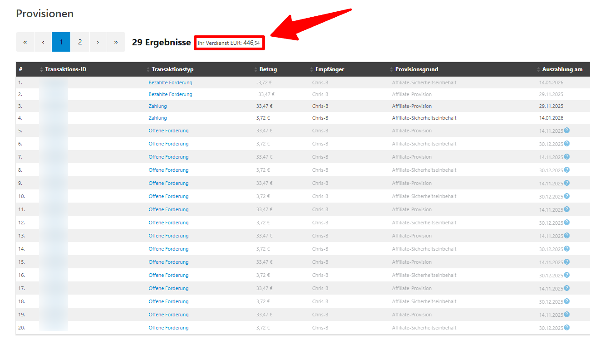Sort table by Provisionsgrund column header

(416, 69)
